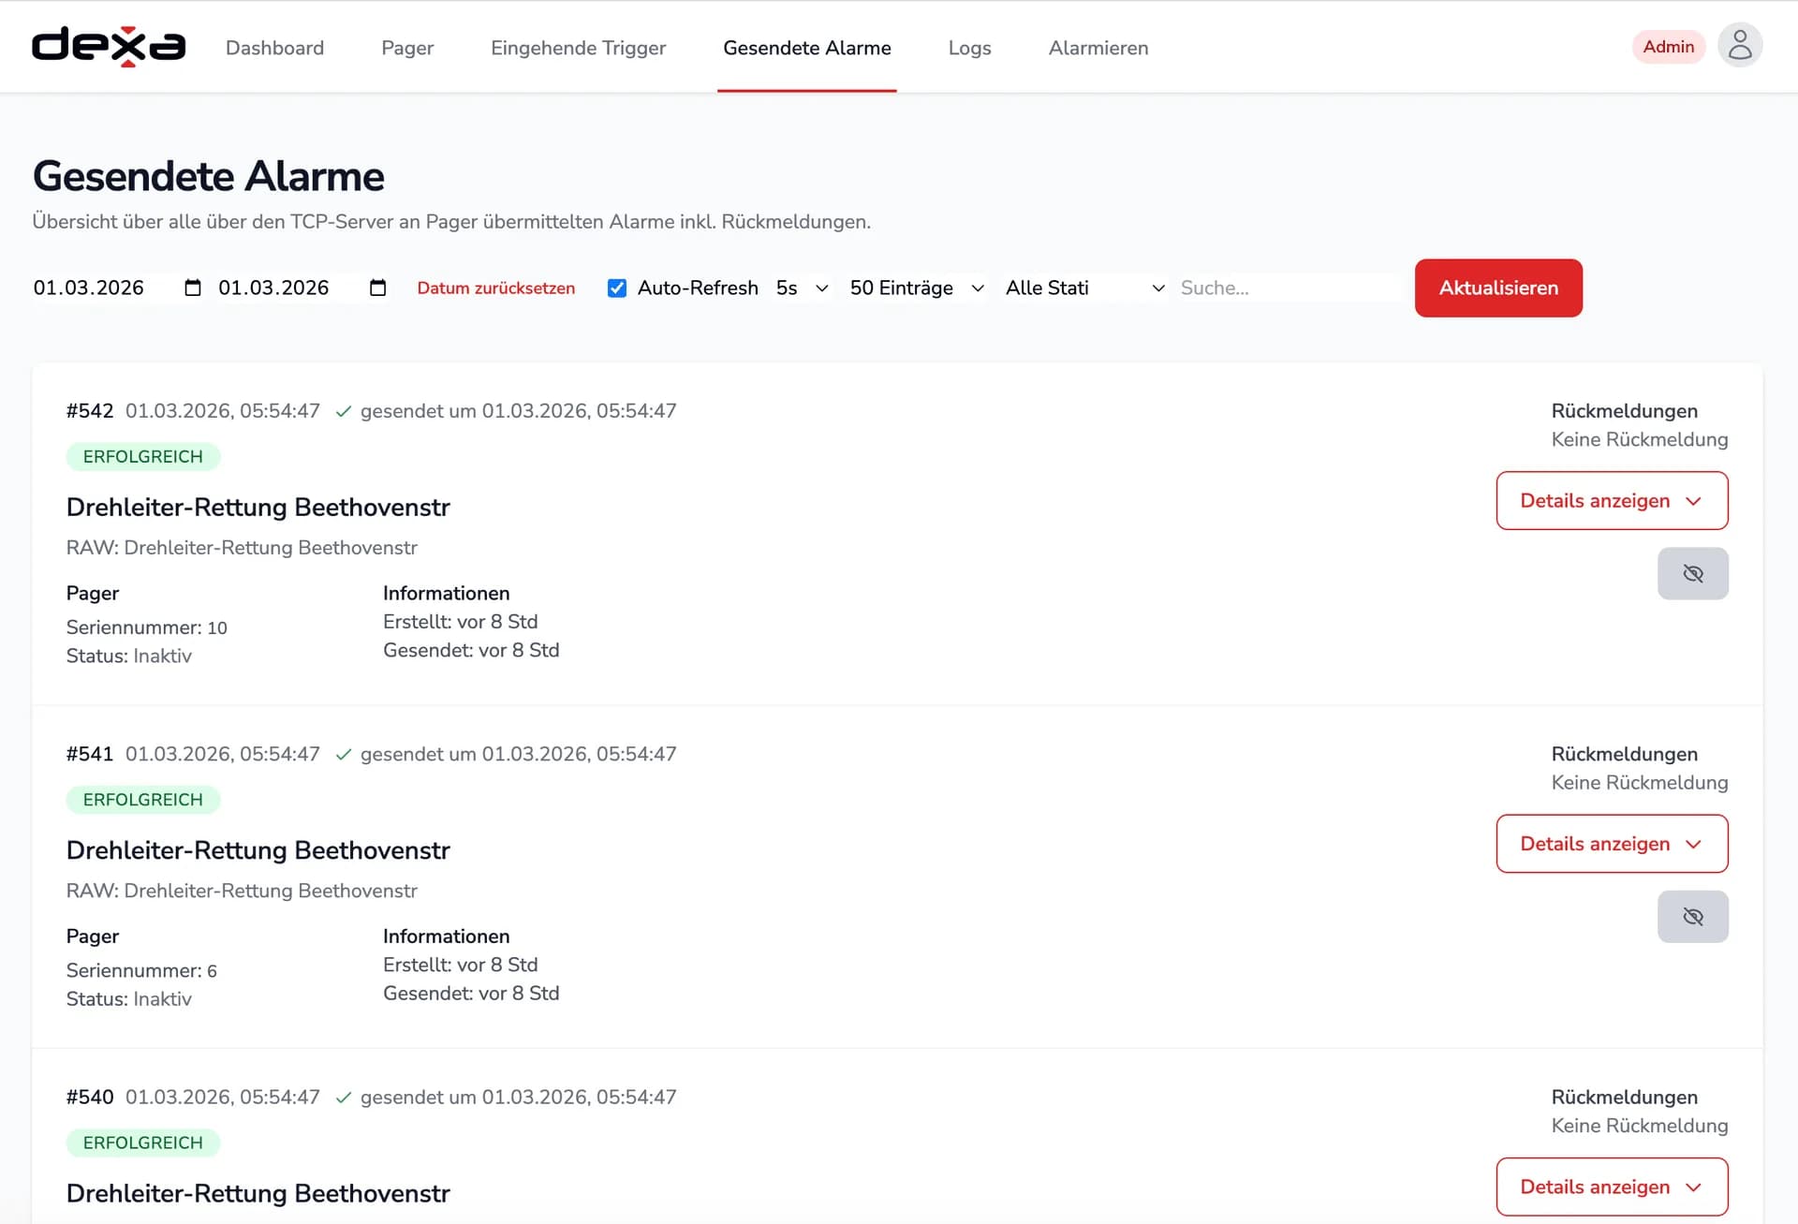1798x1224 pixels.
Task: Click the Admin badge
Action: (1668, 47)
